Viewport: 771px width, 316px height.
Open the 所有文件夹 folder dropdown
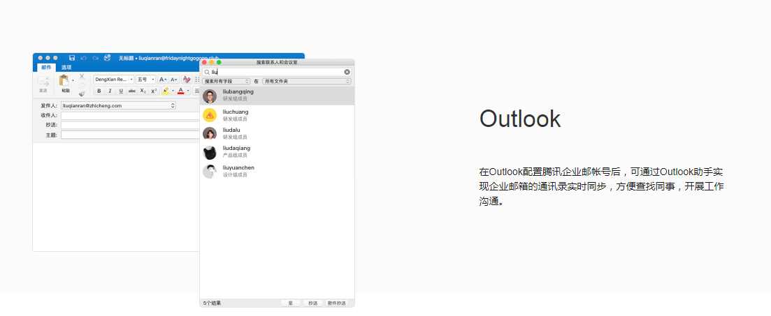pos(306,82)
